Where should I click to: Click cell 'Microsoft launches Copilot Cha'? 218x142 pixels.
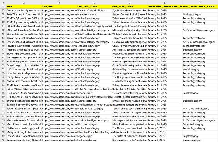24,30
